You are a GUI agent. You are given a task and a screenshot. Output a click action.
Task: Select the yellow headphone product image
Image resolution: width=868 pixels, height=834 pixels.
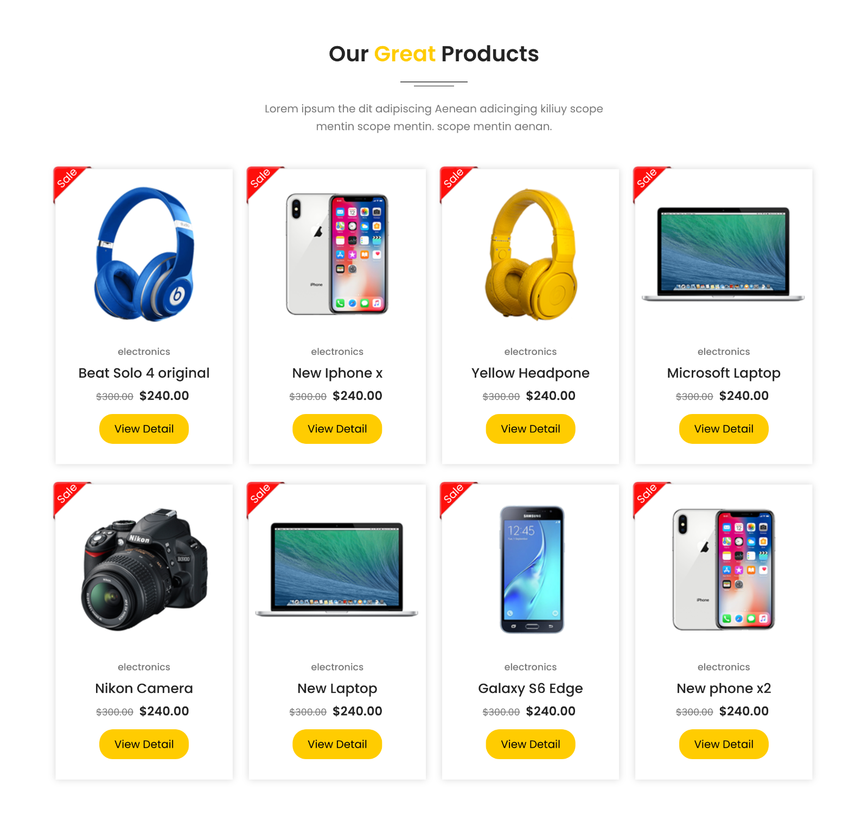click(531, 254)
